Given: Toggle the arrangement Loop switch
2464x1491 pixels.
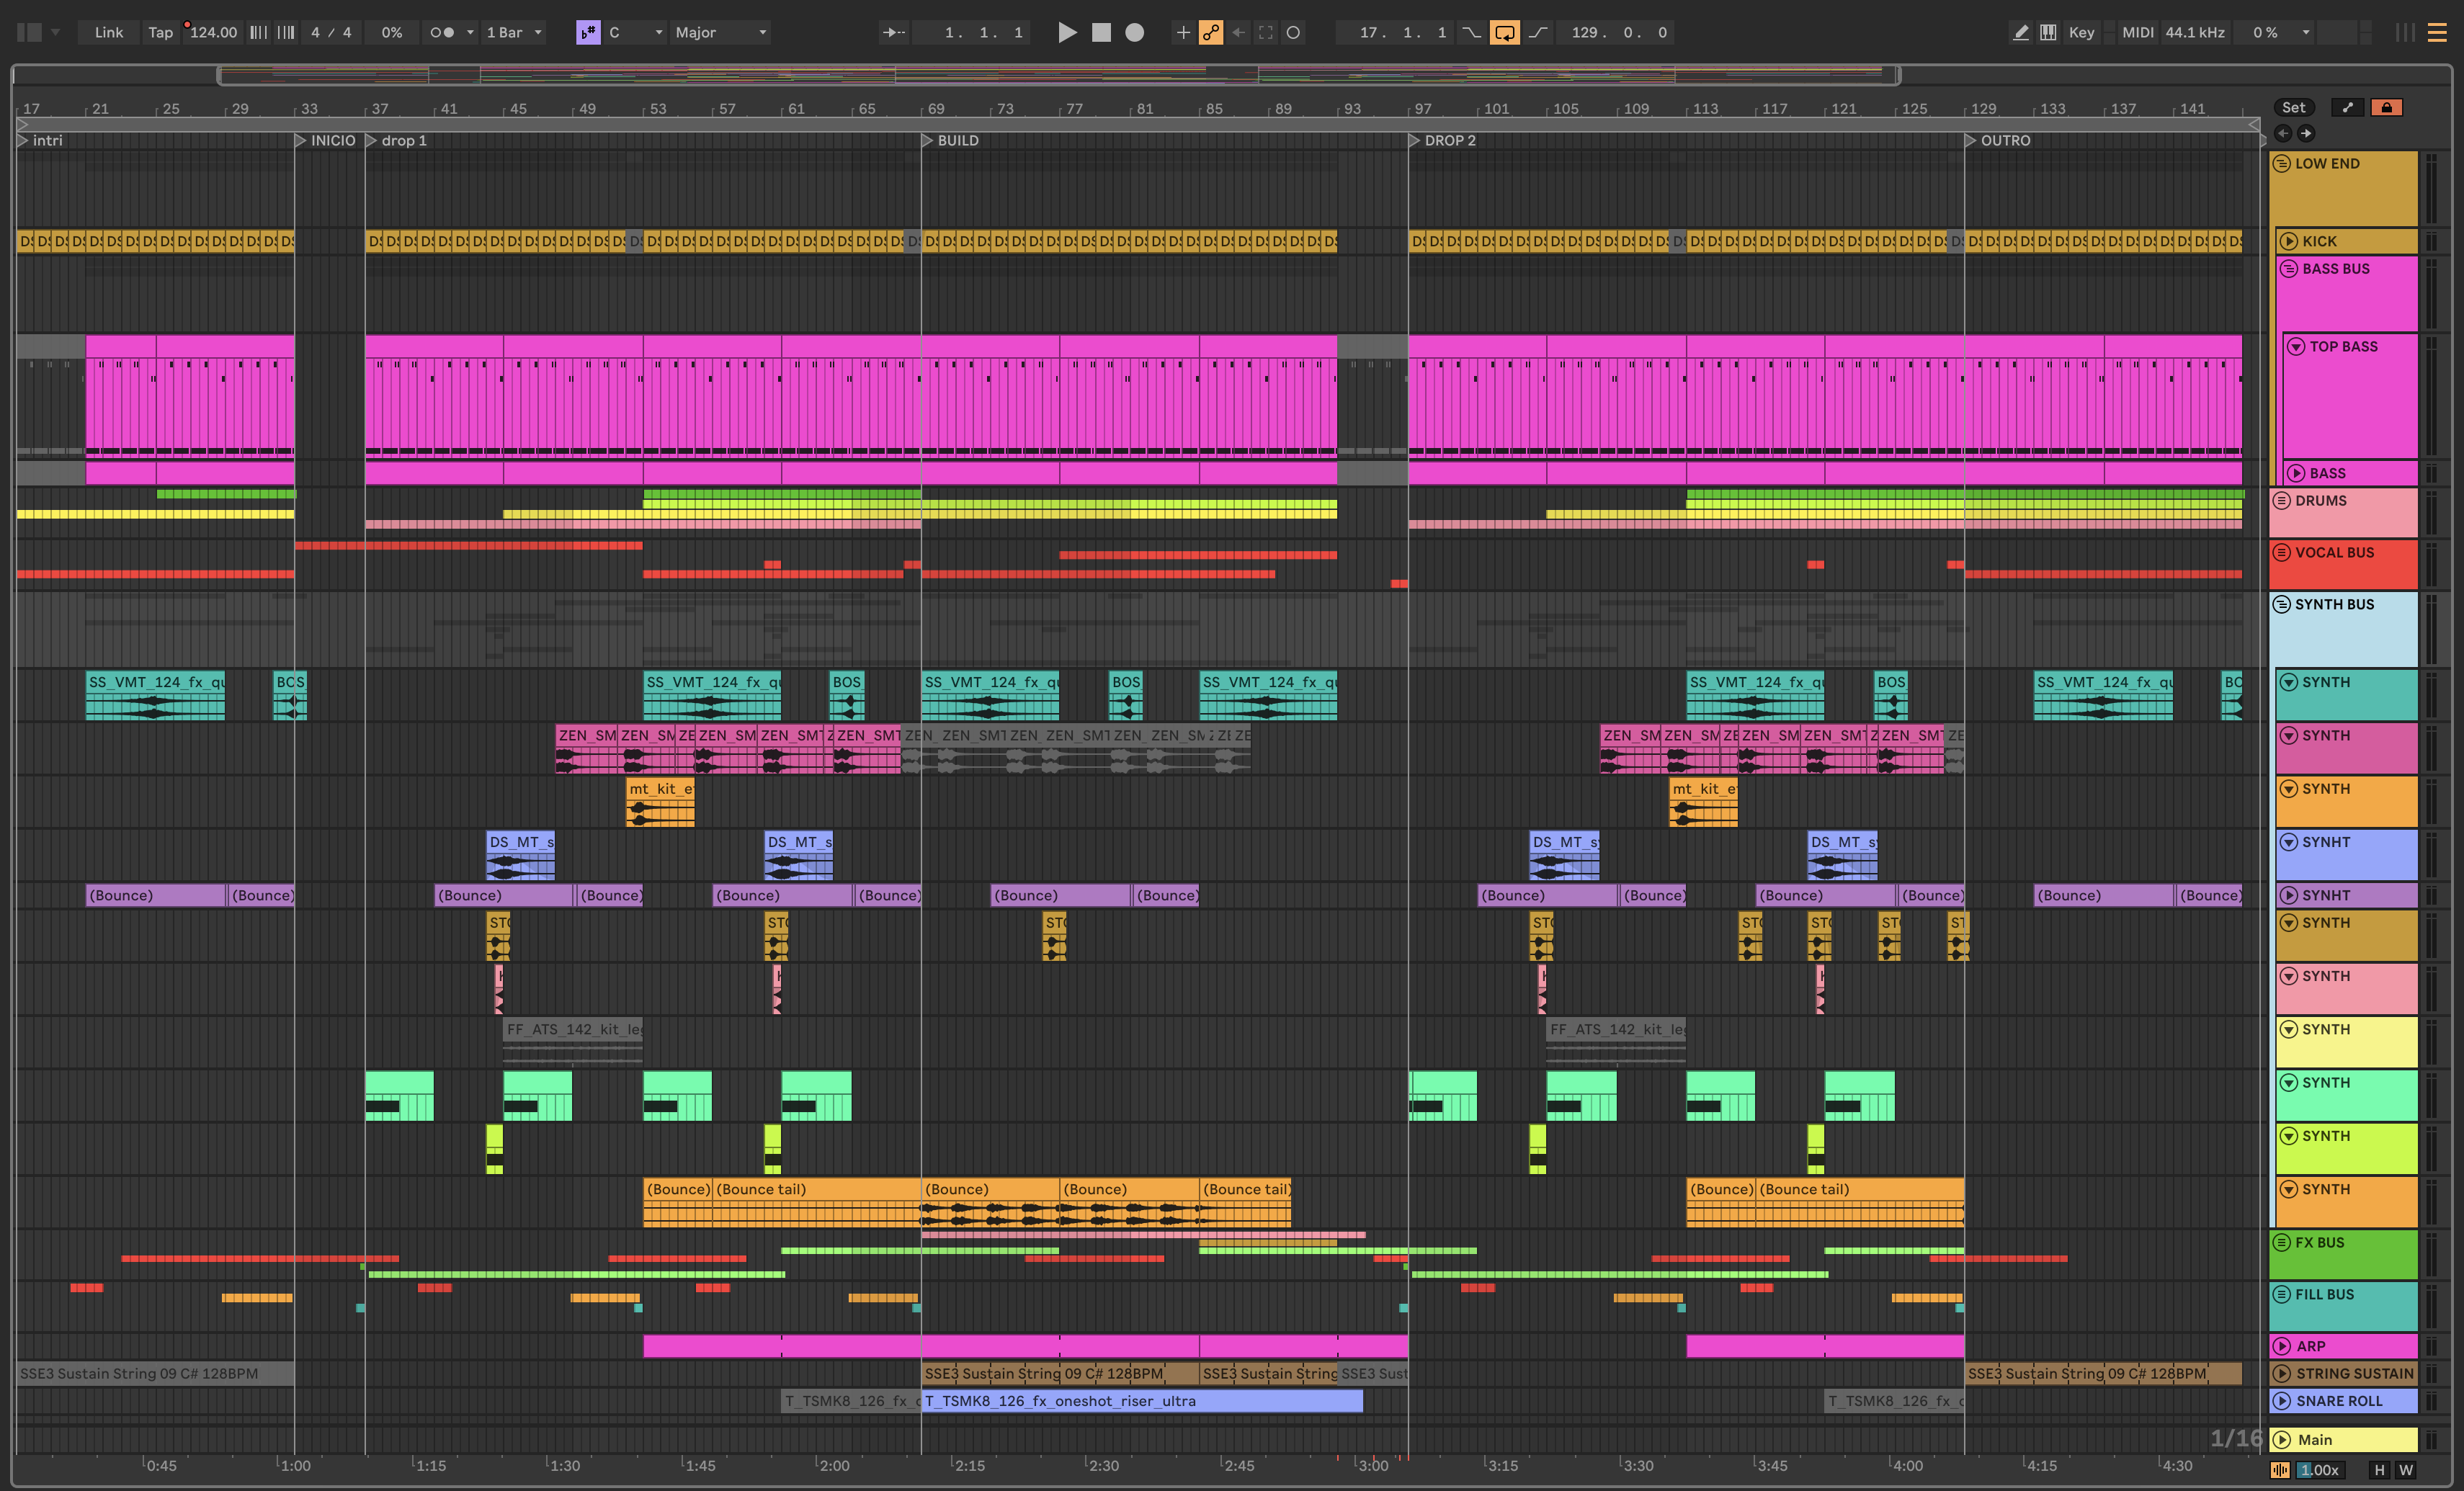Looking at the screenshot, I should point(1504,32).
